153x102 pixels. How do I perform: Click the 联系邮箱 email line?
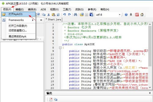(105, 71)
